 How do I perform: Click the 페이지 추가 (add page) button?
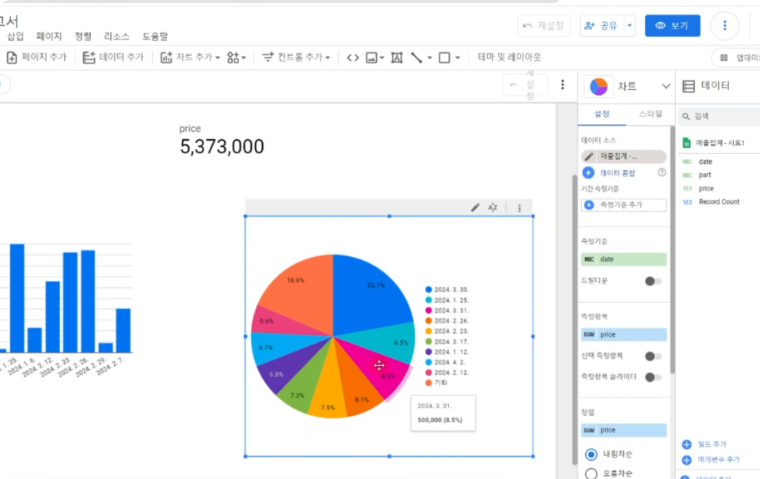pos(36,57)
